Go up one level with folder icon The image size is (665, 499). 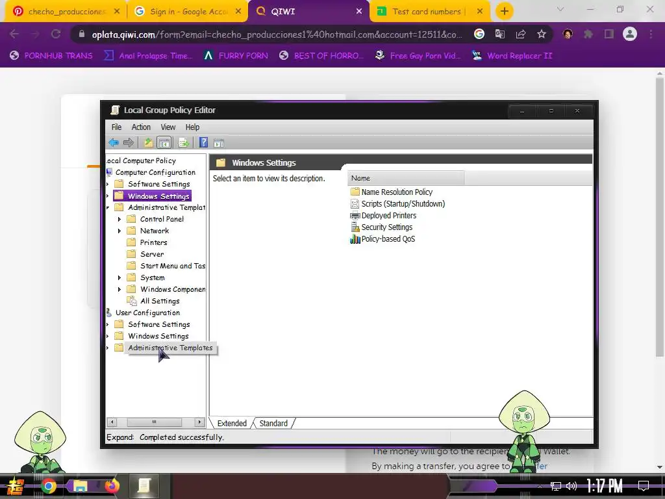148,142
